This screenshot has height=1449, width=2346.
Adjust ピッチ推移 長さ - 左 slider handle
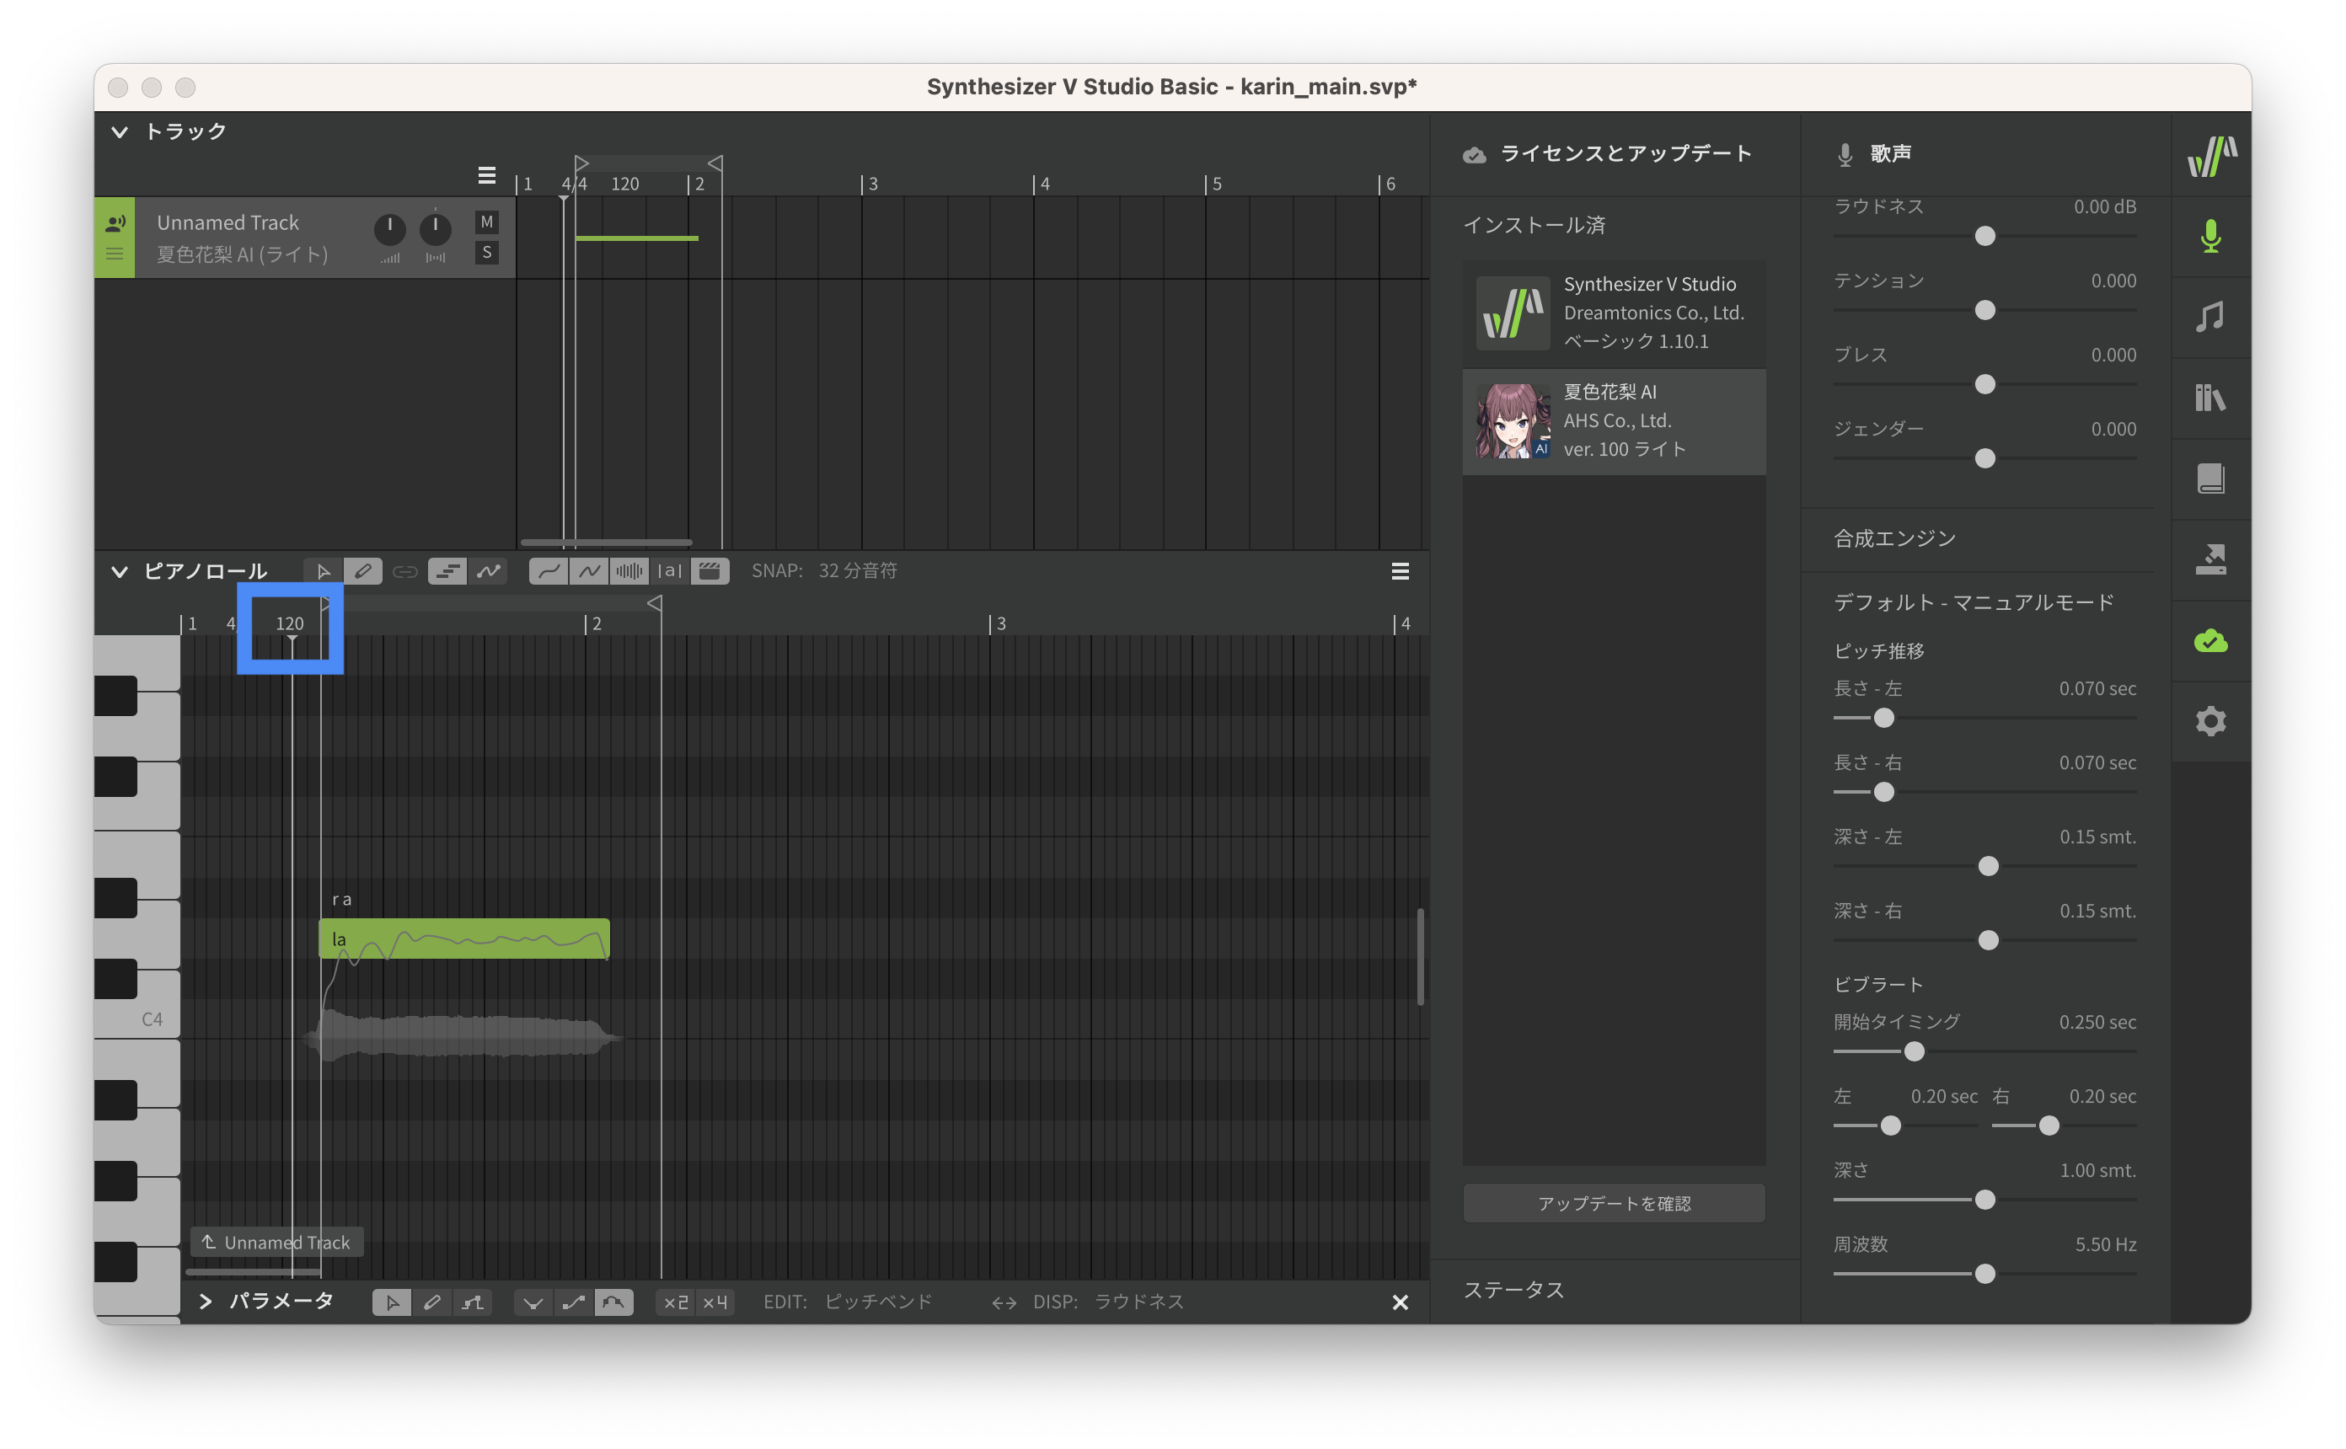point(1883,718)
